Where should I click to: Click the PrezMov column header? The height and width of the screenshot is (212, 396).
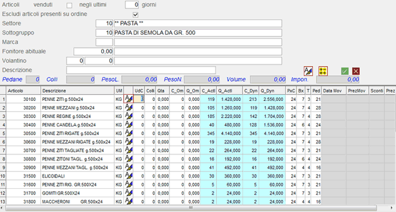pos(358,91)
